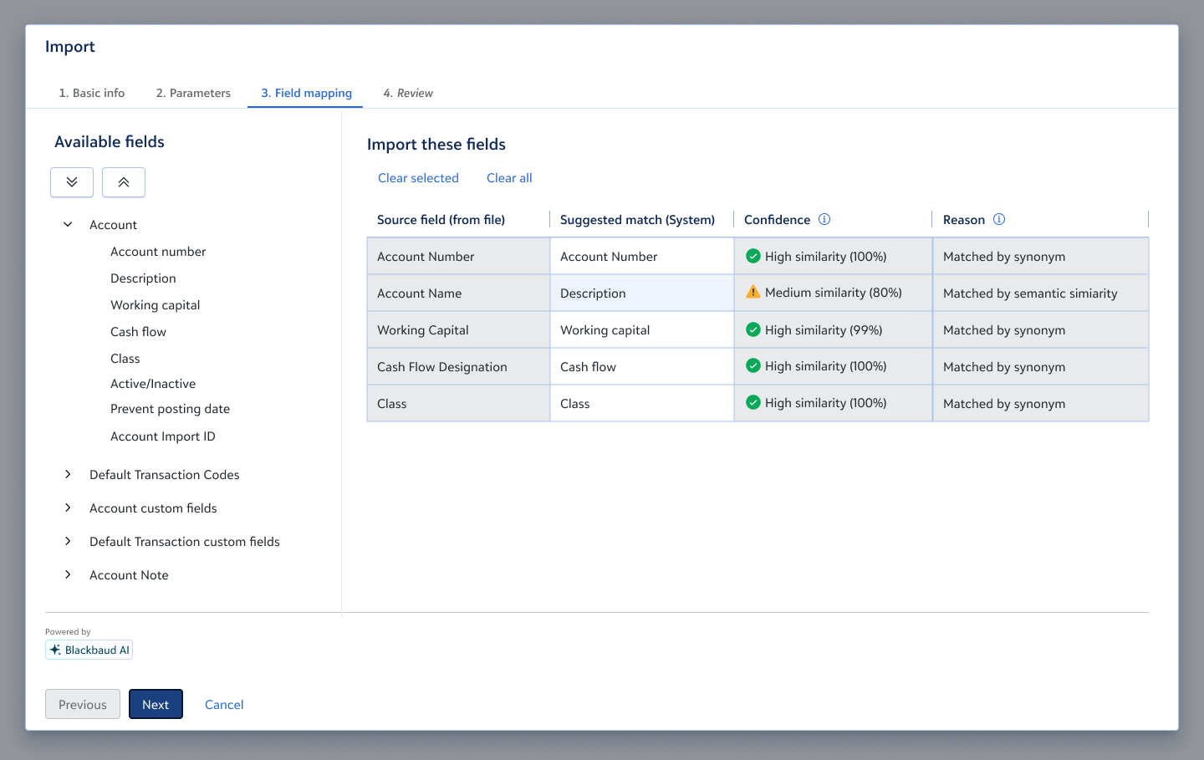Click the green check icon for Class row
1204x760 pixels.
[x=753, y=402]
